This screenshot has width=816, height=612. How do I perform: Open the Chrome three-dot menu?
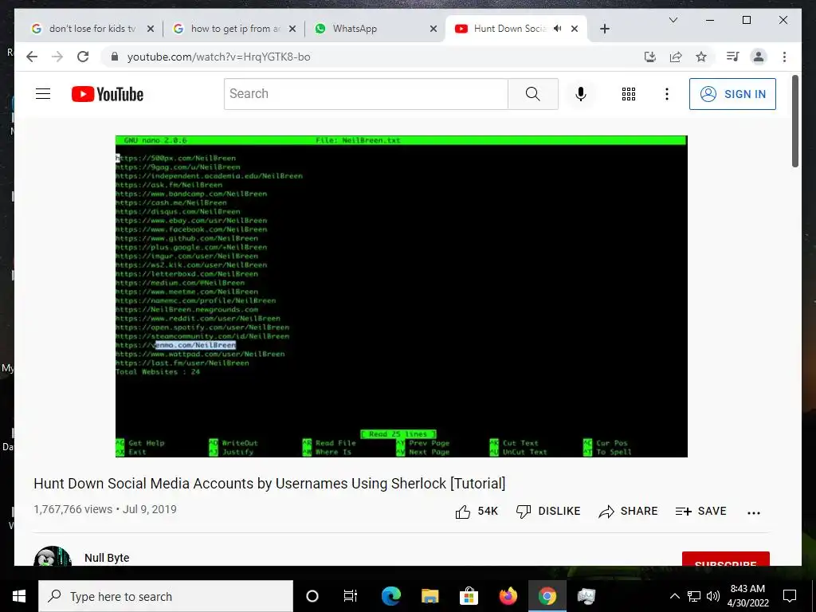pyautogui.click(x=784, y=57)
